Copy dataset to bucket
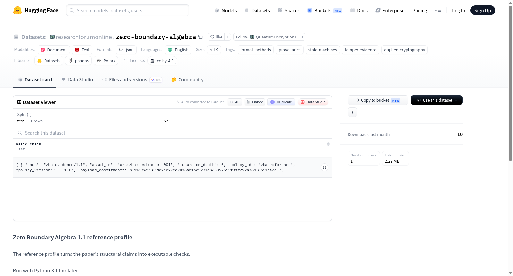This screenshot has height=276, width=513. point(378,100)
